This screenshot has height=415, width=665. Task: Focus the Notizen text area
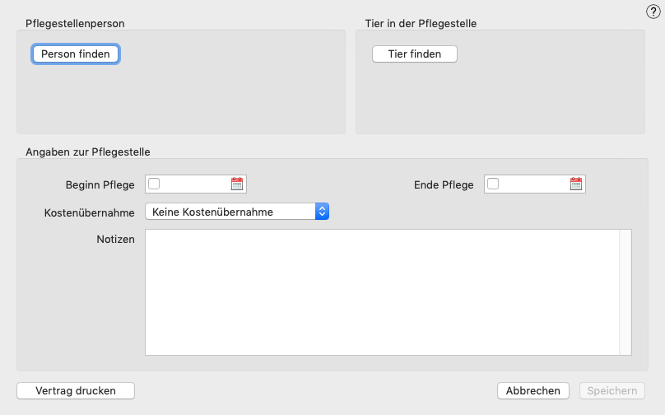tap(382, 292)
